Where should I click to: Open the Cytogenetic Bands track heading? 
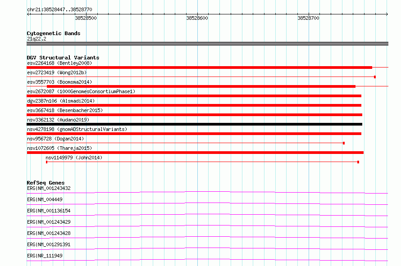click(54, 33)
